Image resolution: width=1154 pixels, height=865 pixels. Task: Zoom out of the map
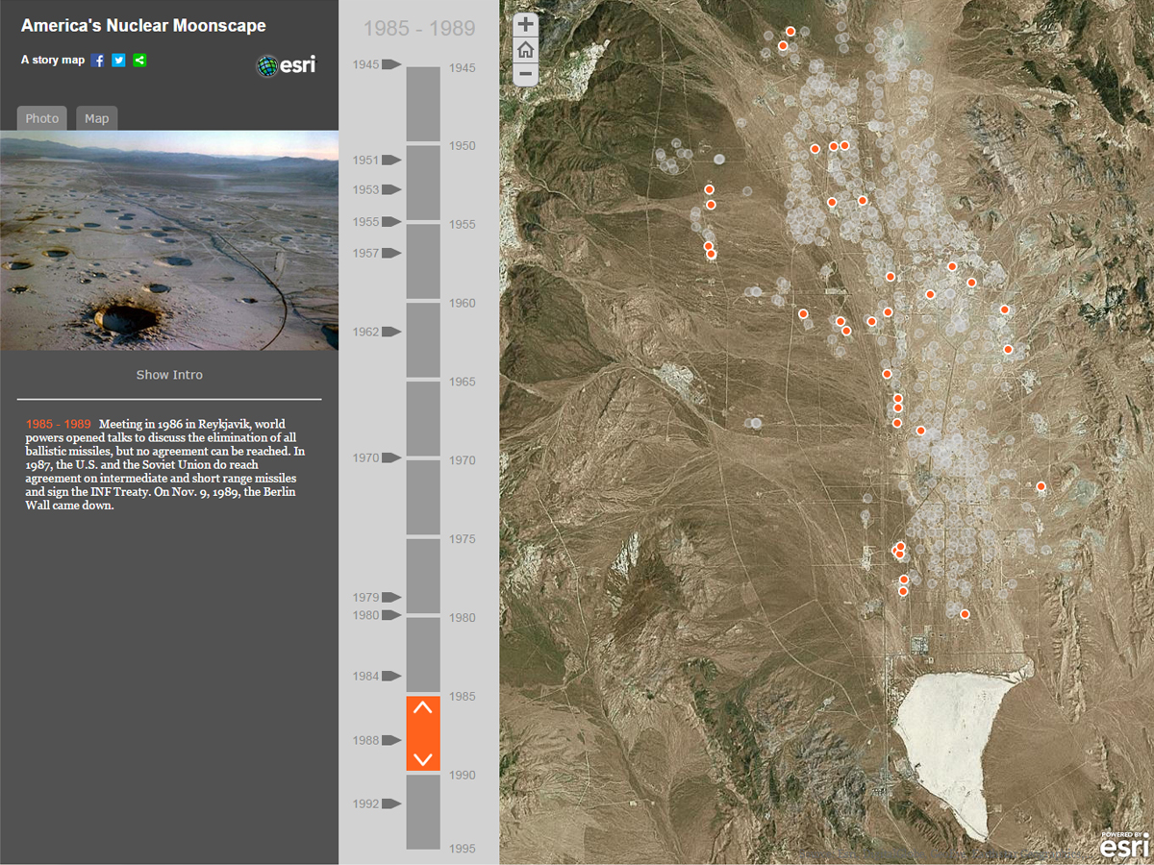pos(526,74)
